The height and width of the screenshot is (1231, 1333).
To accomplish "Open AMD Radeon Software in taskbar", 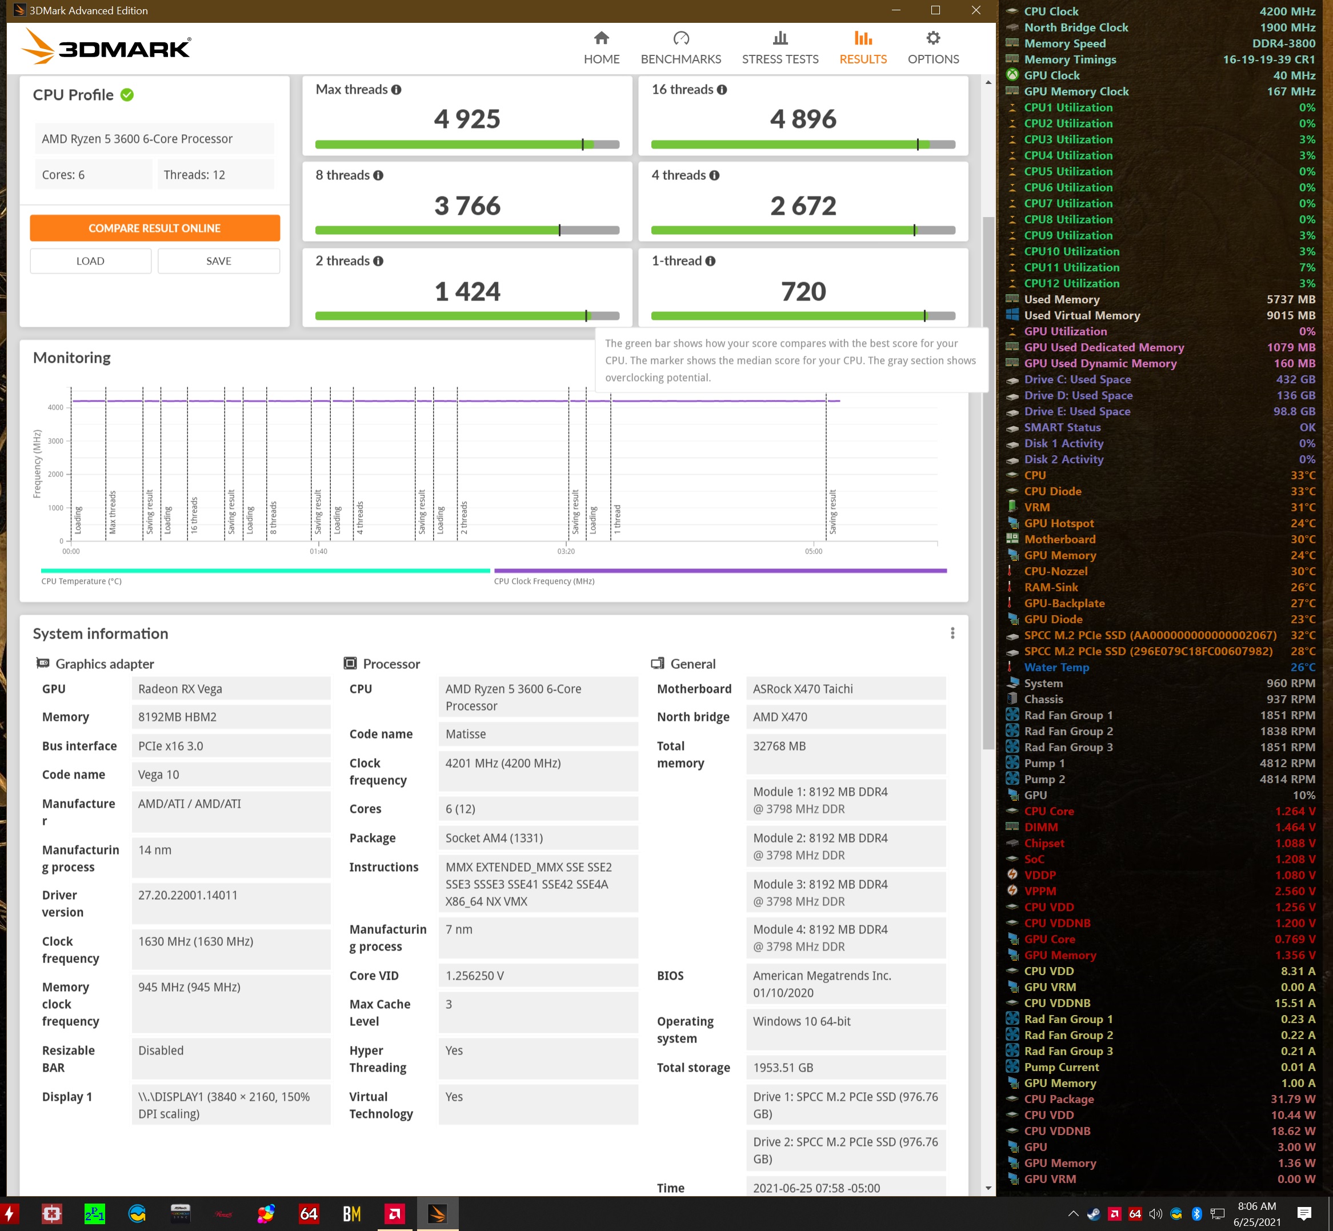I will point(394,1214).
